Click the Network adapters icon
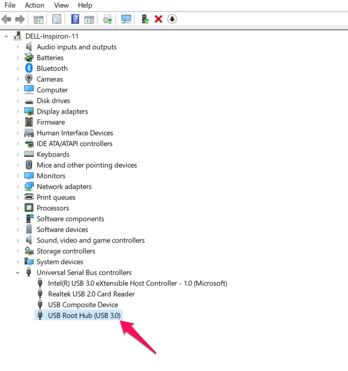 tap(29, 186)
